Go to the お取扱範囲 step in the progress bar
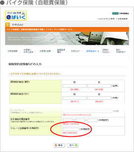Screen dimensions: 134x152 click(13, 51)
